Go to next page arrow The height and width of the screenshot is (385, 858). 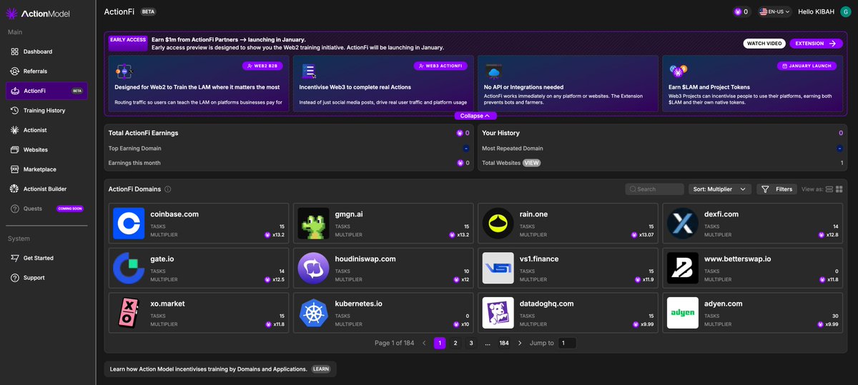click(520, 343)
